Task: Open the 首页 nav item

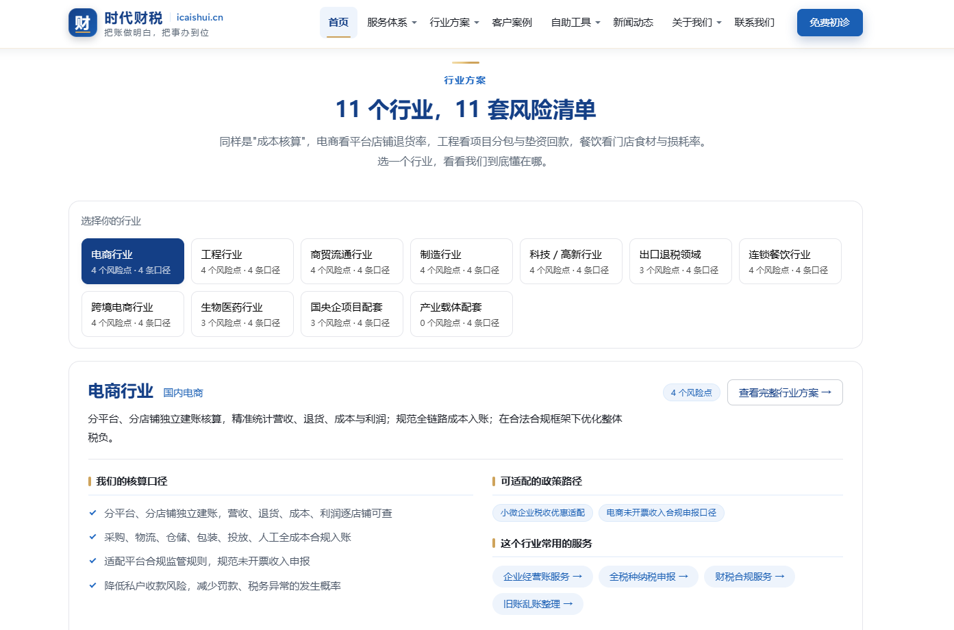Action: point(338,23)
